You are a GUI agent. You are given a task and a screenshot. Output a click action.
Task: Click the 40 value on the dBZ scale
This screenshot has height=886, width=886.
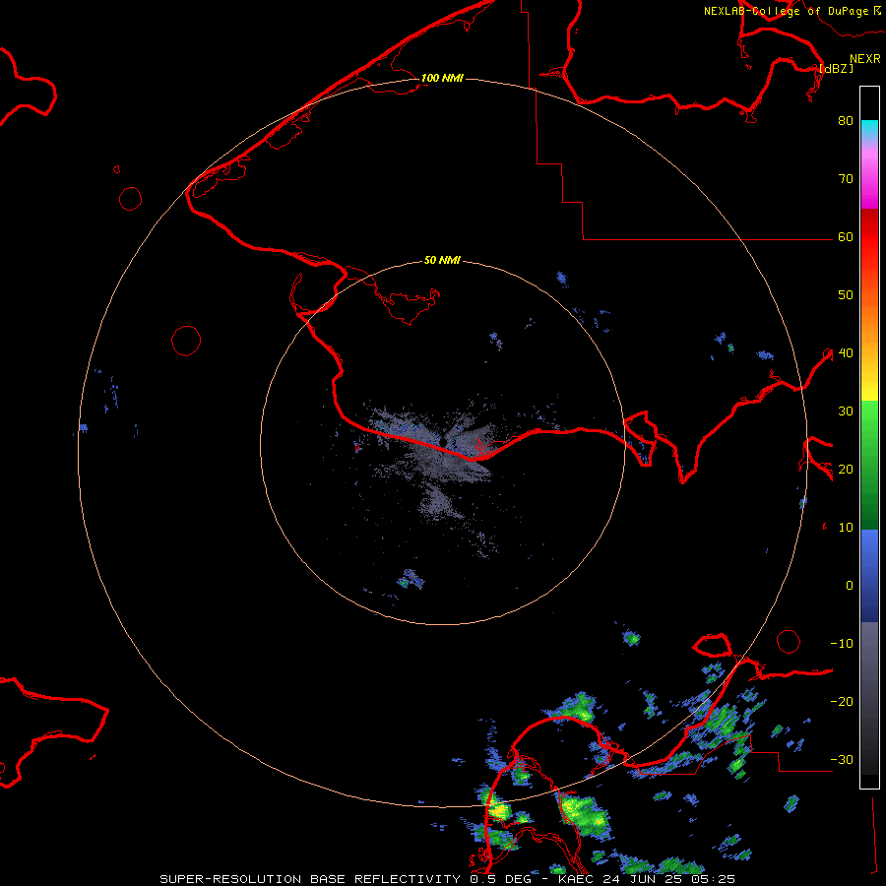click(846, 352)
